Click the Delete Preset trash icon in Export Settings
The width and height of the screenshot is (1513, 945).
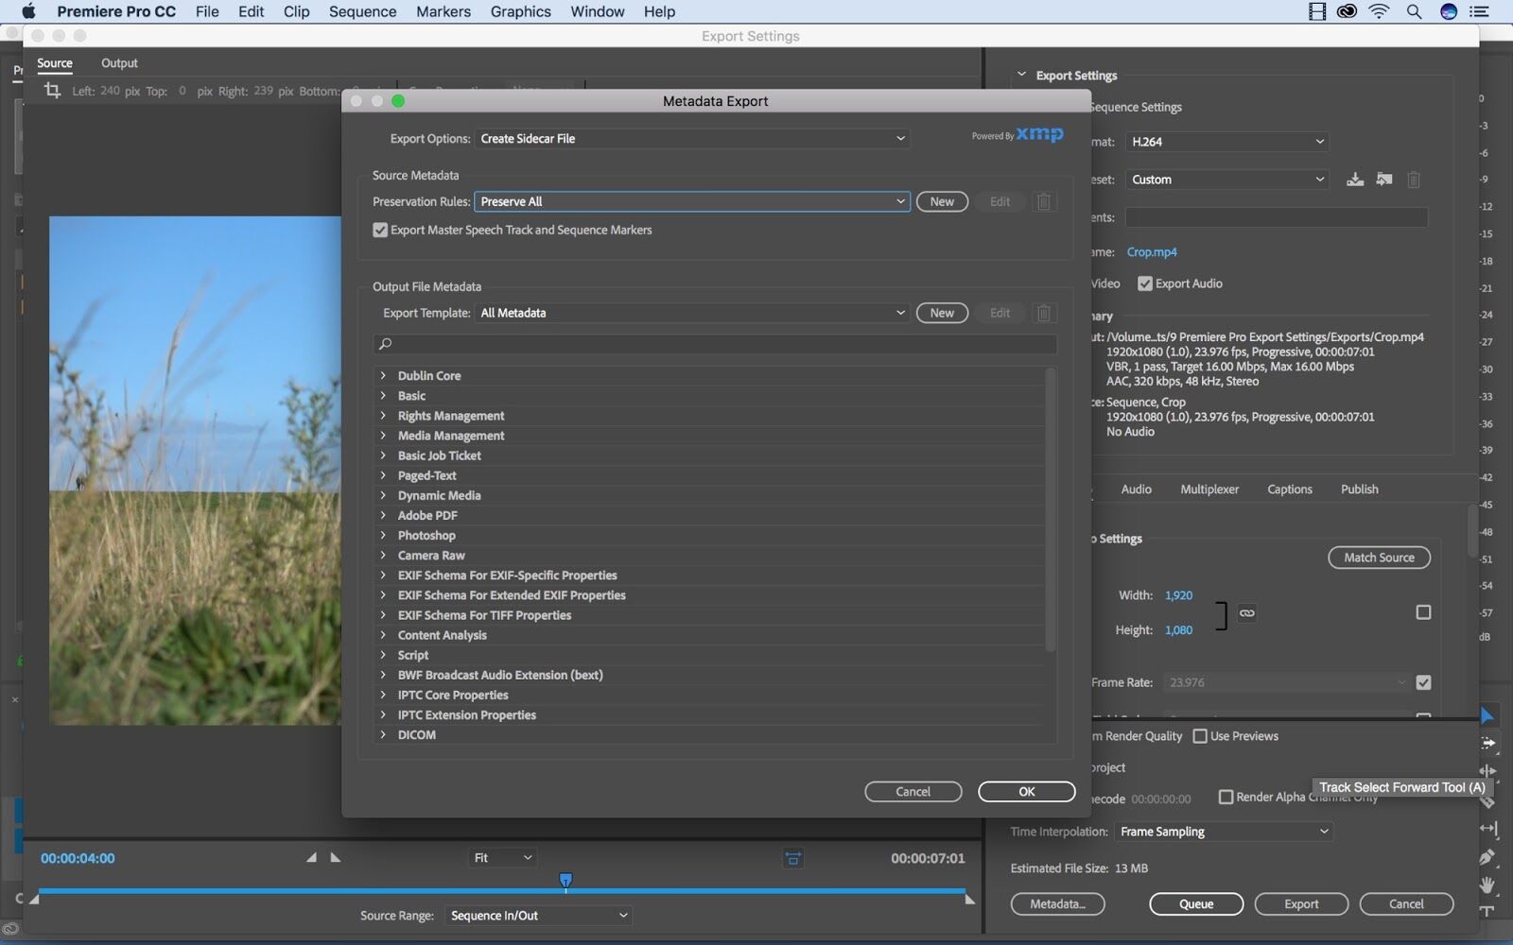click(x=1414, y=180)
